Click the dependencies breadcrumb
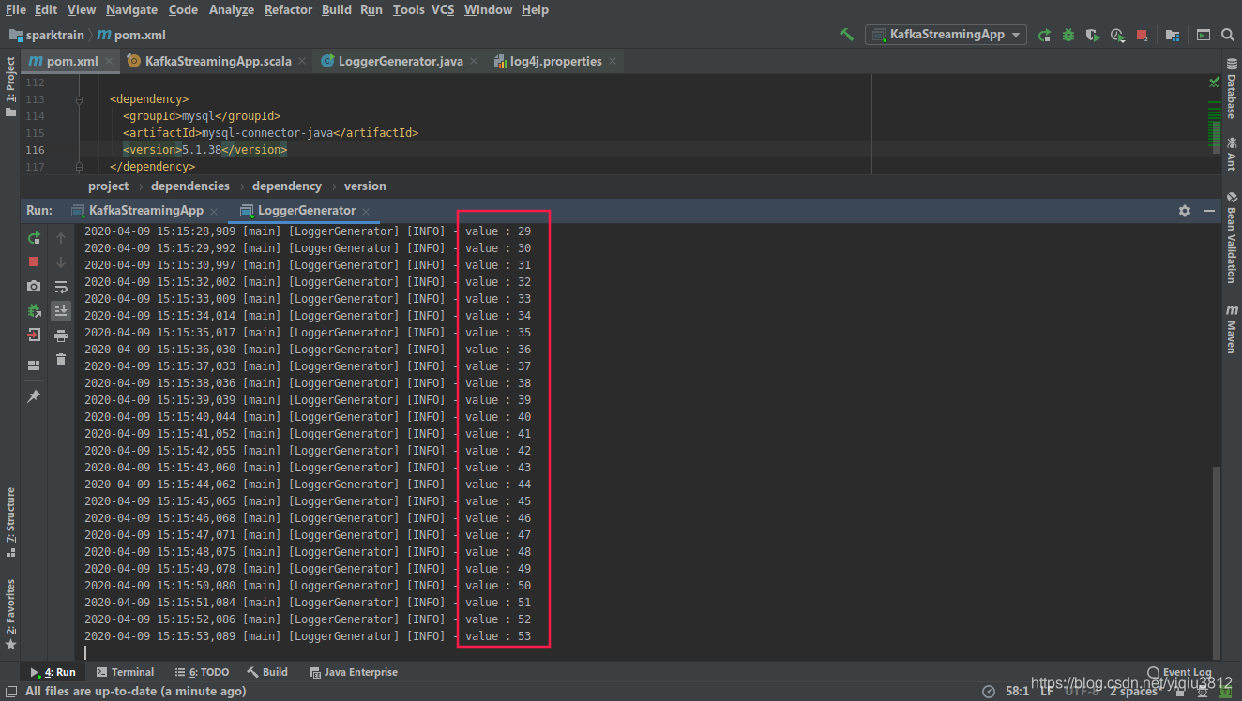This screenshot has height=701, width=1242. pos(190,186)
